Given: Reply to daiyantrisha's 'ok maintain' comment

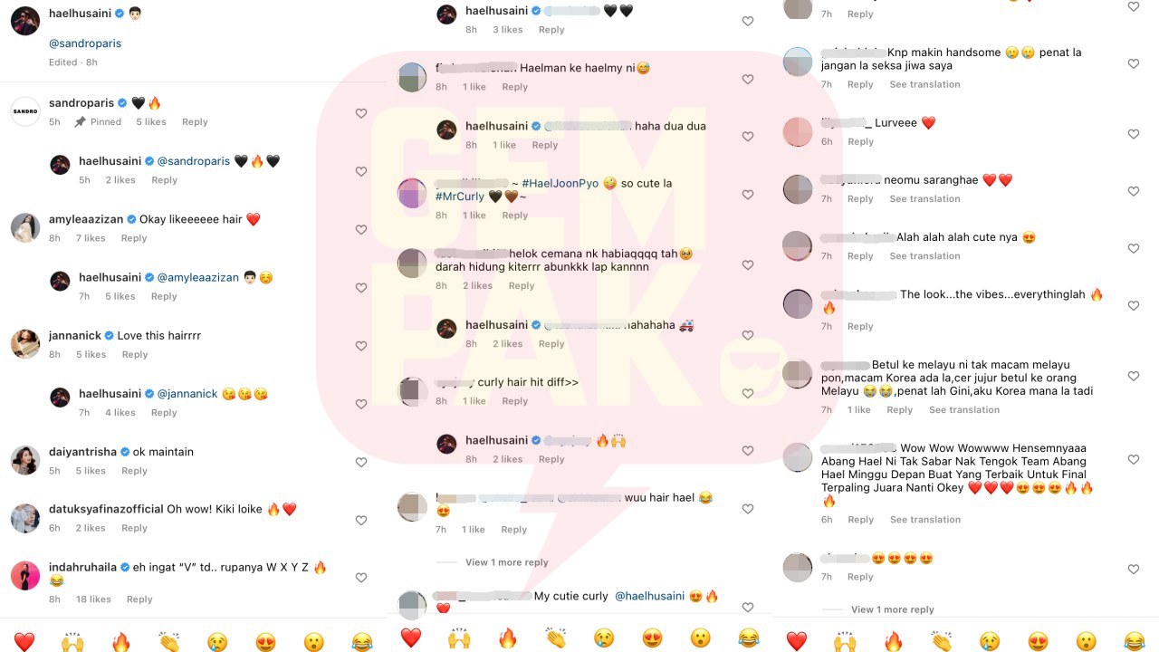Looking at the screenshot, I should click(x=134, y=471).
